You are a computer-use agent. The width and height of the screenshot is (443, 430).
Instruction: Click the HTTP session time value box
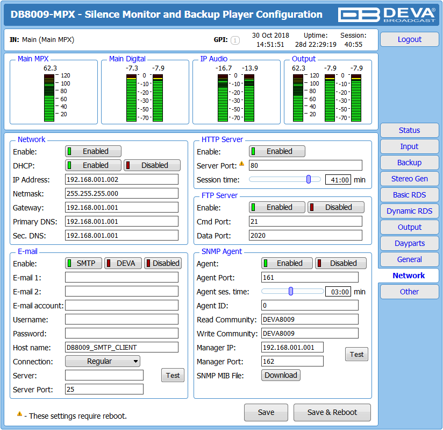(x=338, y=180)
